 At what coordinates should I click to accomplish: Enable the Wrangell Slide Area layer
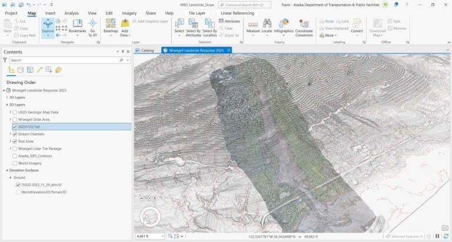click(x=15, y=119)
